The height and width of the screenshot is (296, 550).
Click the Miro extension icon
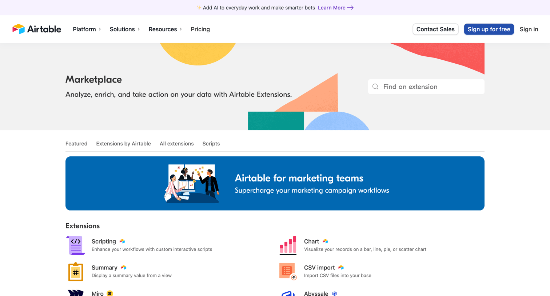click(76, 293)
